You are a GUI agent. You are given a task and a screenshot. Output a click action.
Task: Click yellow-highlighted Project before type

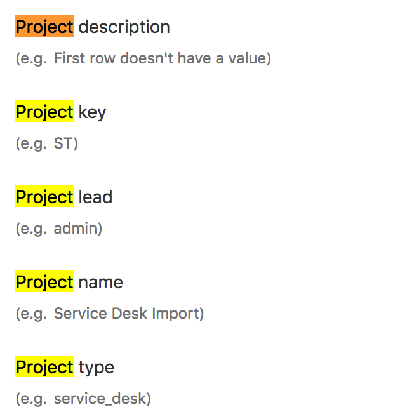coord(44,368)
